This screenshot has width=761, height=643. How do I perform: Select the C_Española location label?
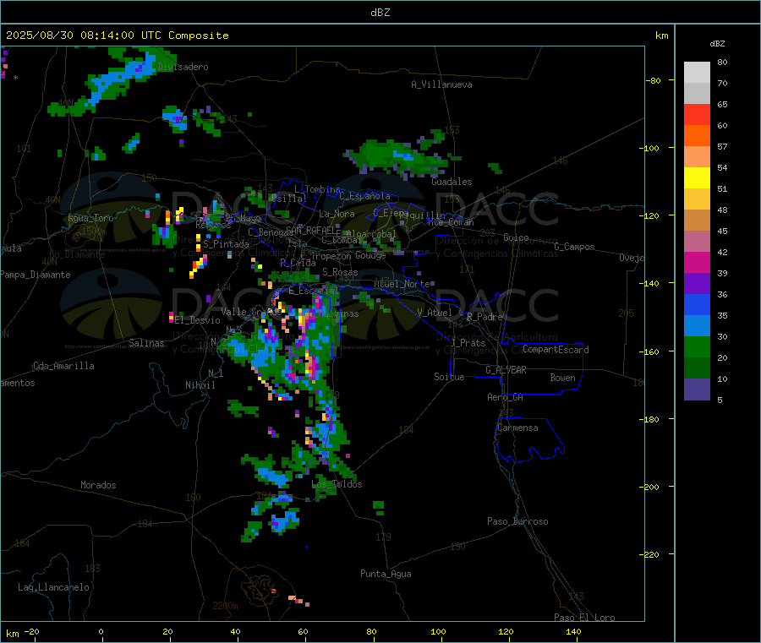coord(364,196)
